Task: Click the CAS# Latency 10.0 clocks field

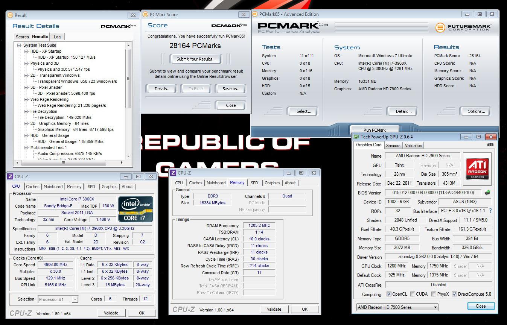Action: (259, 239)
